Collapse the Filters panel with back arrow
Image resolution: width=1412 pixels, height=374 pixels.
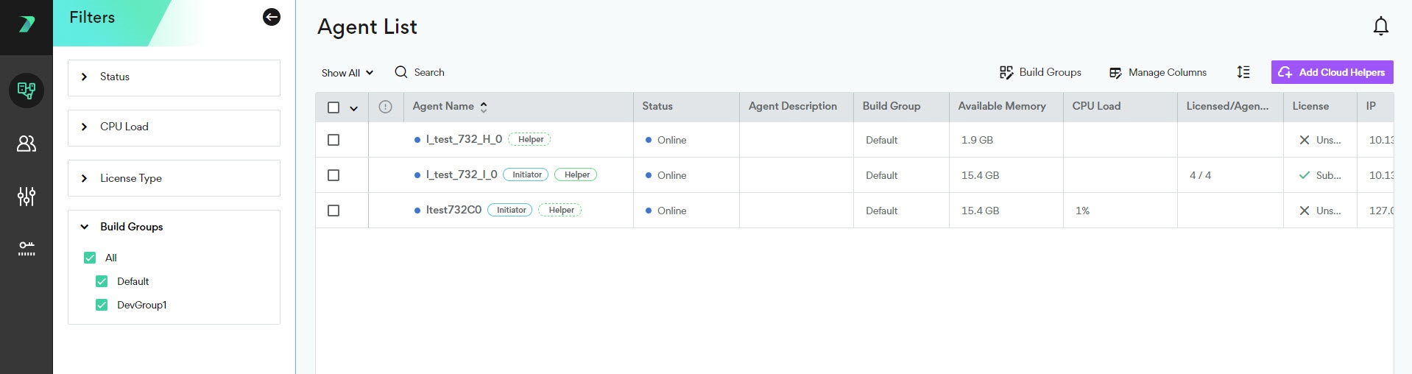tap(271, 17)
